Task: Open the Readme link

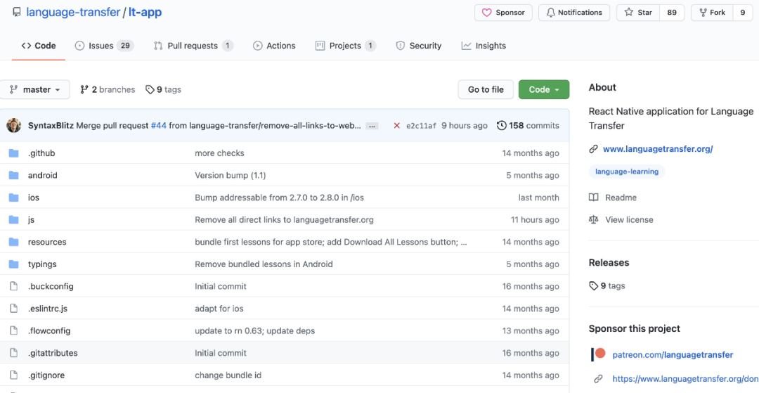Action: 612,198
